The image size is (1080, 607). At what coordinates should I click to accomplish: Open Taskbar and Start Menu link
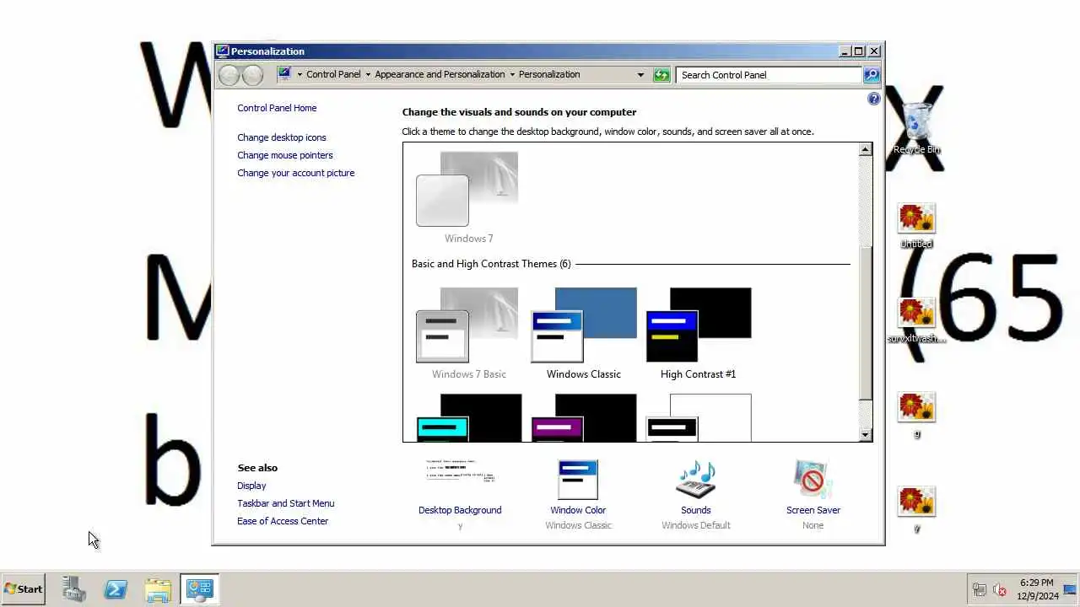(286, 503)
